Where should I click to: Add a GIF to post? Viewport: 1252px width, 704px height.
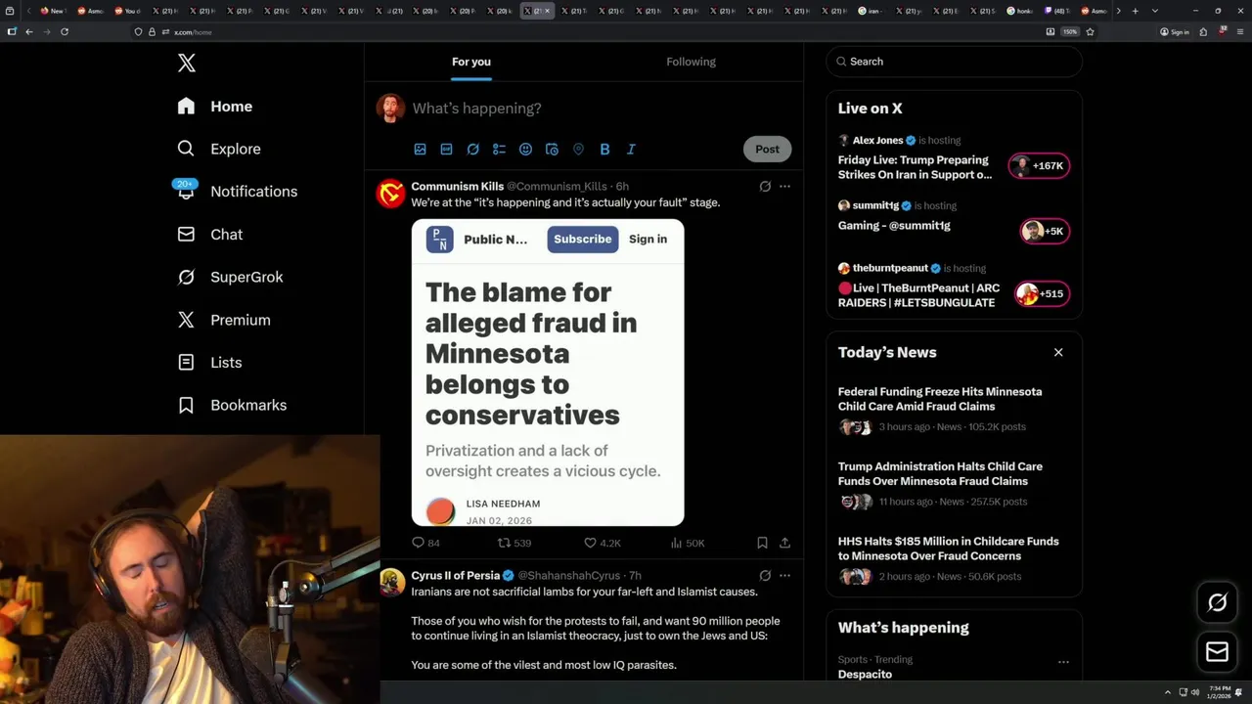[446, 150]
